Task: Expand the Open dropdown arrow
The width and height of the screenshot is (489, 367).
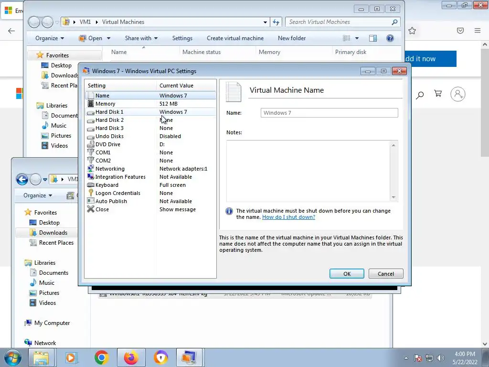Action: coord(108,38)
